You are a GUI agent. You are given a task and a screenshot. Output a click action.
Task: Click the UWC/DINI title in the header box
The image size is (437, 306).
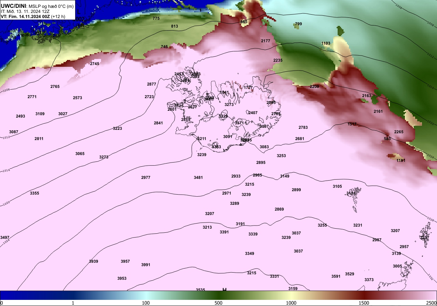click(14, 5)
